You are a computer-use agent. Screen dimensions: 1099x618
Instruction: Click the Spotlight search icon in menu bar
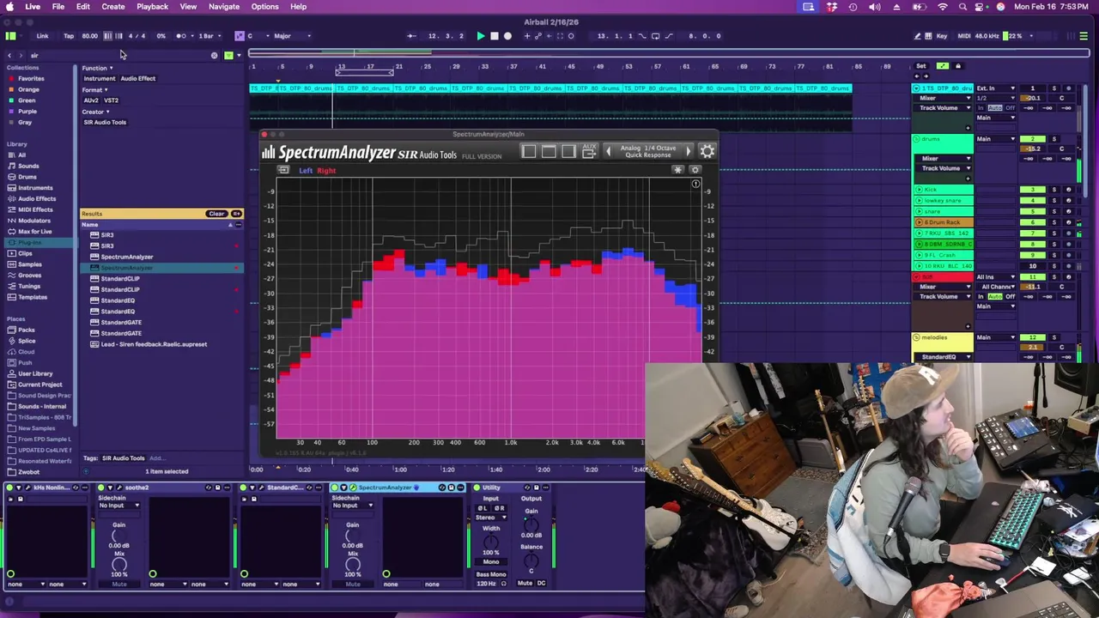(962, 7)
